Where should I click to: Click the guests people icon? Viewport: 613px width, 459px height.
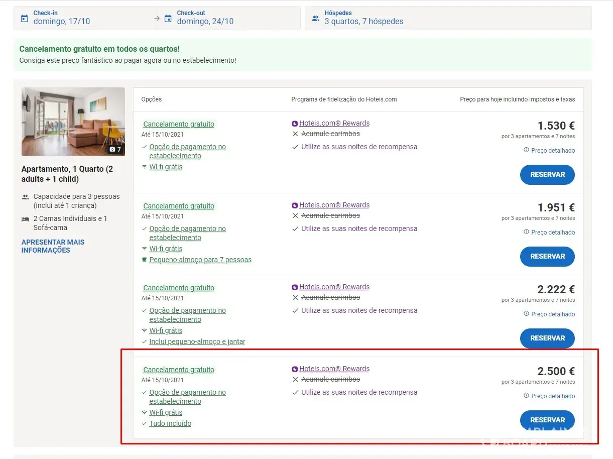315,19
